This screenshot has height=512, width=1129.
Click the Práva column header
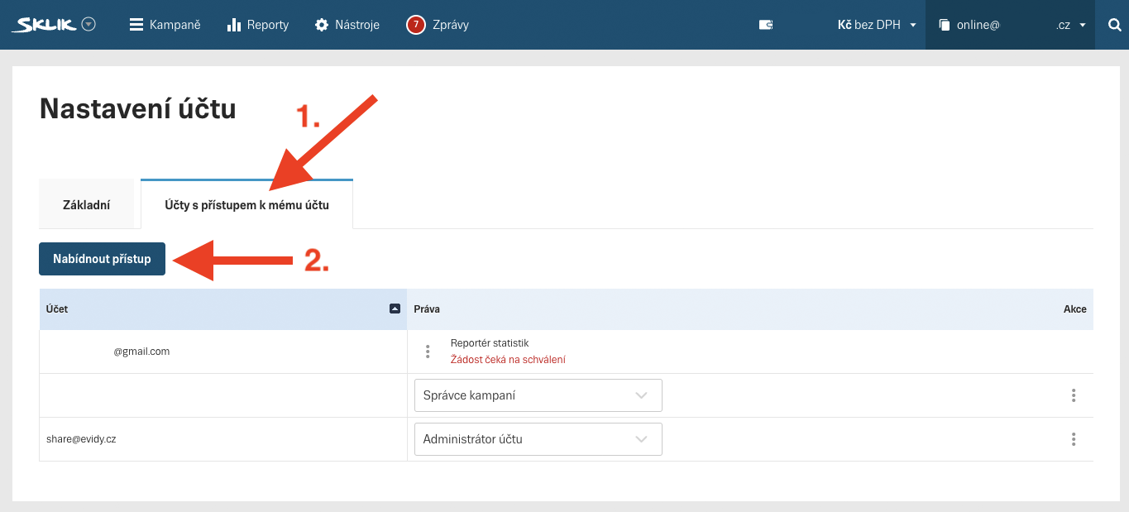pyautogui.click(x=426, y=309)
